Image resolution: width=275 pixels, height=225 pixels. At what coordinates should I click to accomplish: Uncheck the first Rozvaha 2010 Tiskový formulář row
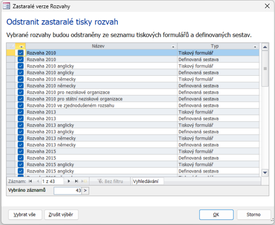click(x=20, y=53)
